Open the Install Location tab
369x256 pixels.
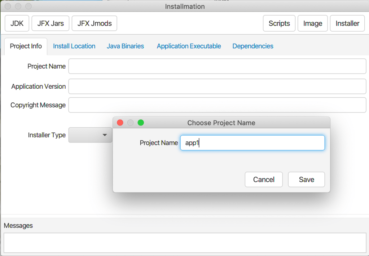74,46
